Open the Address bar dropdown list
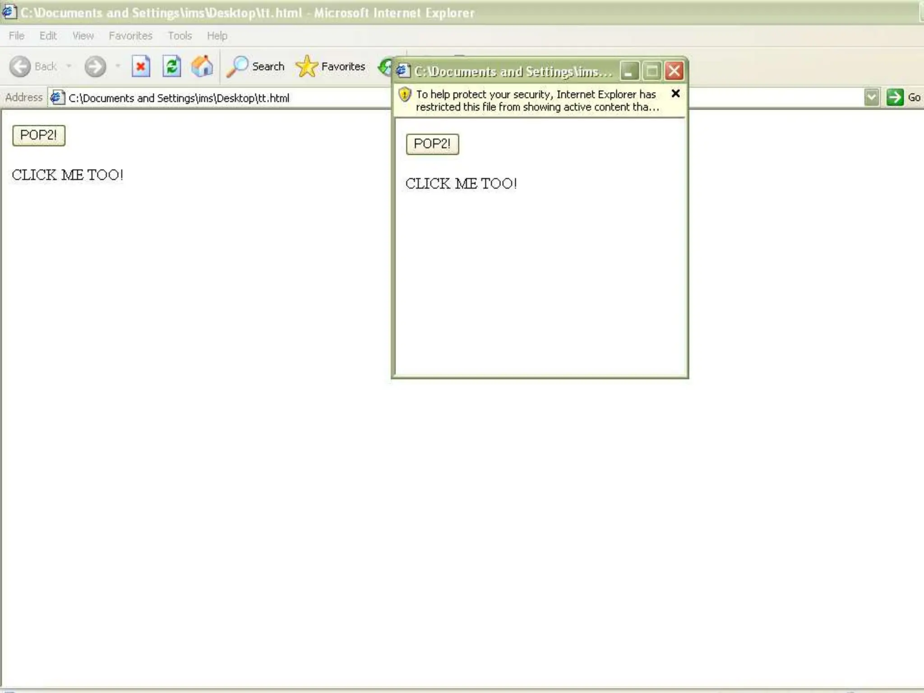This screenshot has width=924, height=693. pyautogui.click(x=871, y=97)
